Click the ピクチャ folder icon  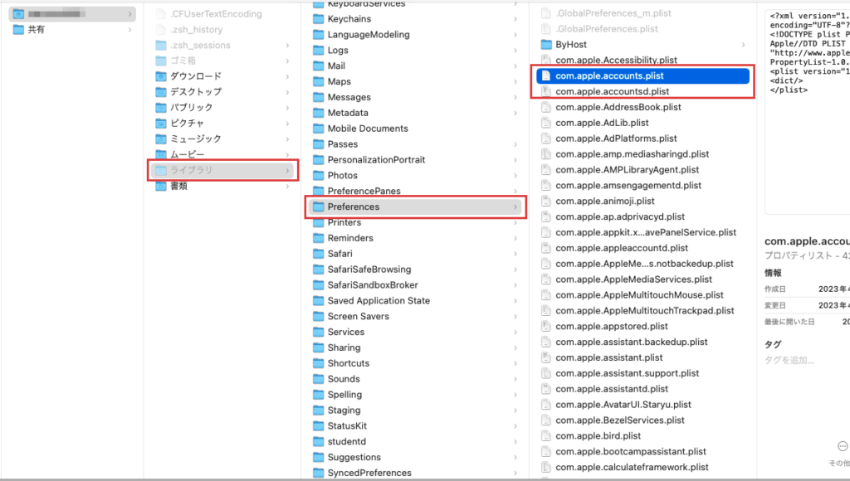pos(161,124)
